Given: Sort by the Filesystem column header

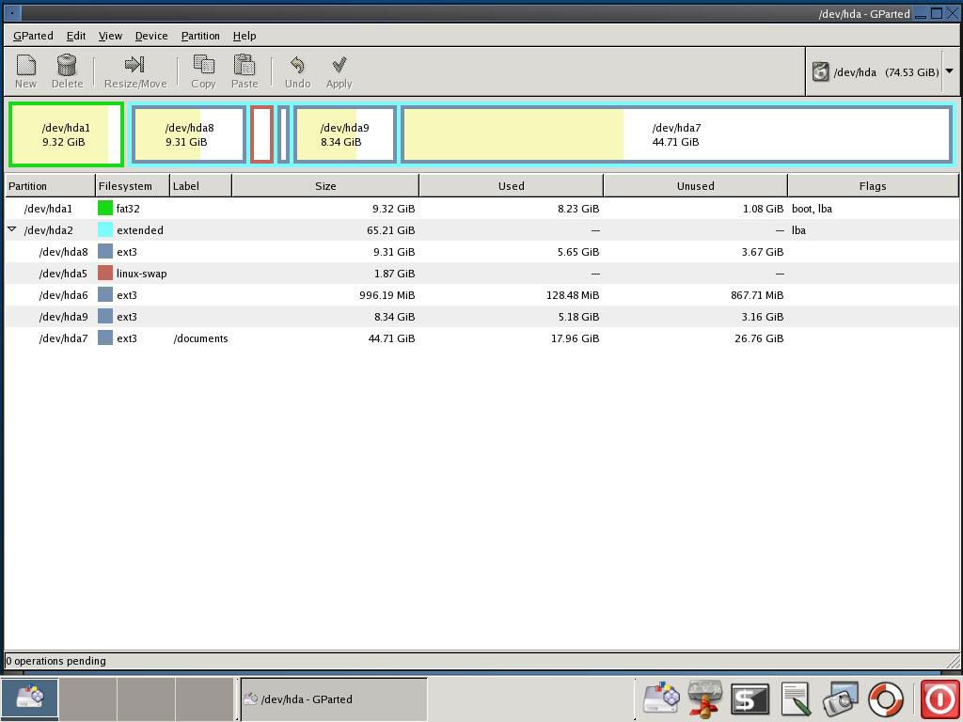Looking at the screenshot, I should [x=133, y=186].
